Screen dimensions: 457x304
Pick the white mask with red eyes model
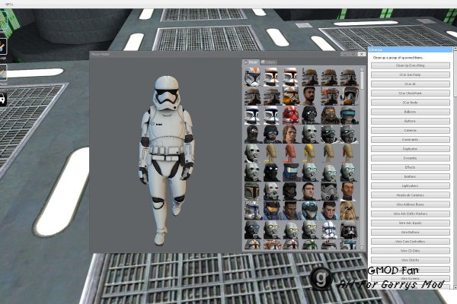pos(271,192)
